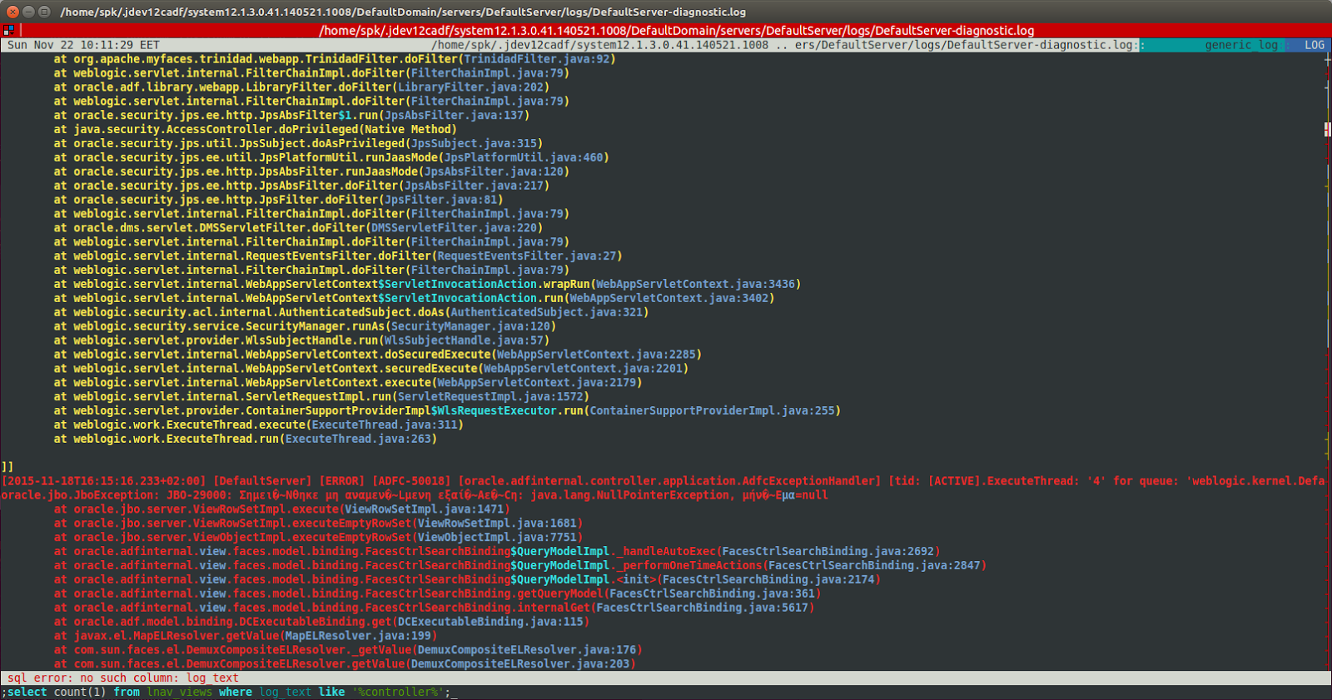This screenshot has height=700, width=1332.
Task: Click the terminal tab icon beside the red title
Action: point(9,30)
